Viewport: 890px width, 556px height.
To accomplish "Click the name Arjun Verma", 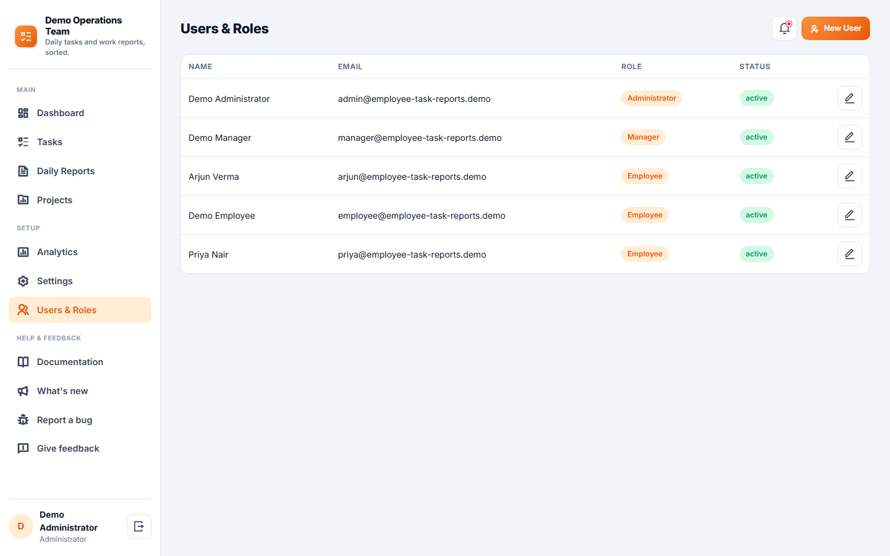I will [x=214, y=177].
